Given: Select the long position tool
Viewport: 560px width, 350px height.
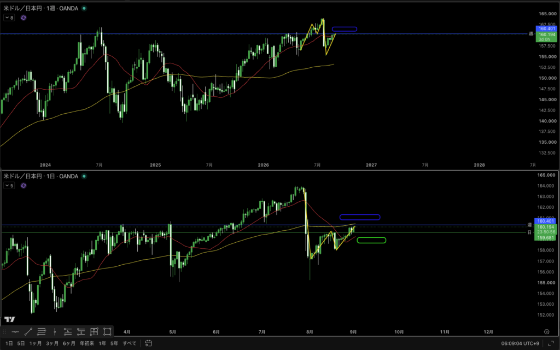Looking at the screenshot, I should click(68, 332).
